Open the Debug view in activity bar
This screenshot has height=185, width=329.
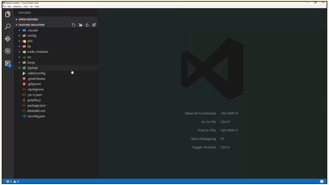[x=8, y=51]
